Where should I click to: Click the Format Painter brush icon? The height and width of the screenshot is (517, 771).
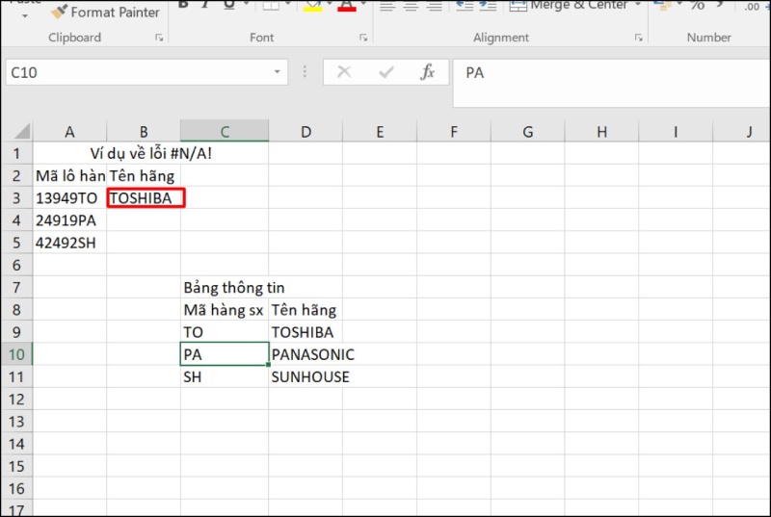pyautogui.click(x=59, y=12)
